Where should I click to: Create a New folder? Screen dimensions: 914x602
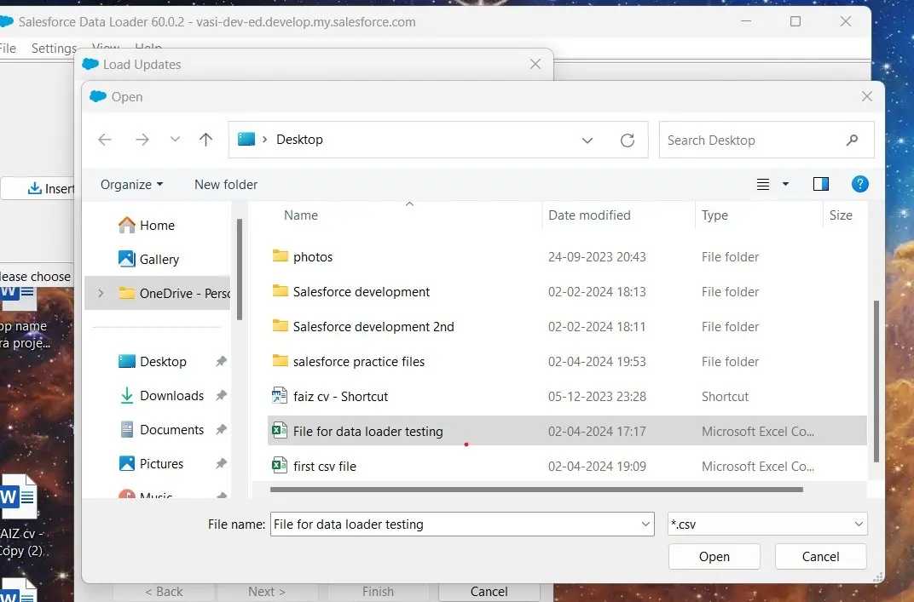(226, 185)
